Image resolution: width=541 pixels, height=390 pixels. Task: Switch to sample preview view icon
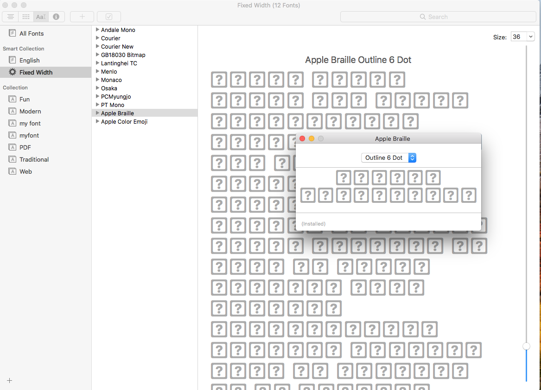[x=10, y=17]
